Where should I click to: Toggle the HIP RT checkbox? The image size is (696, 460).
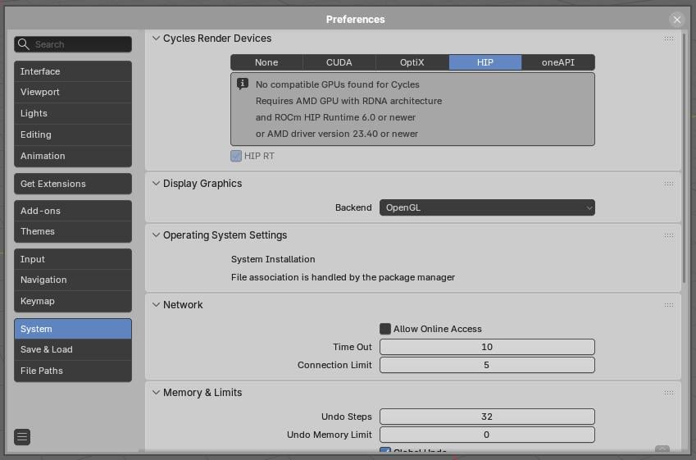pos(236,156)
